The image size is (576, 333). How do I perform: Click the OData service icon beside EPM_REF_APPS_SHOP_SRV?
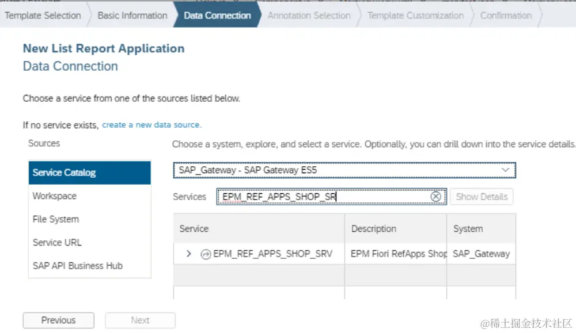206,254
